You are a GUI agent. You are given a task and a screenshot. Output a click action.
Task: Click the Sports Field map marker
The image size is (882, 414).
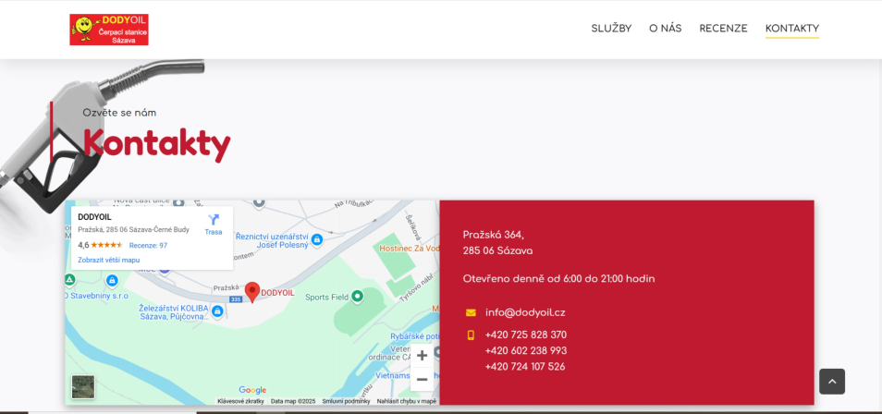tap(357, 296)
